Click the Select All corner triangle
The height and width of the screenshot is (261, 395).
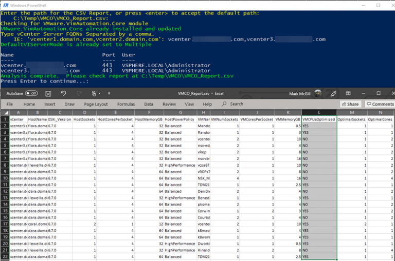click(x=6, y=112)
